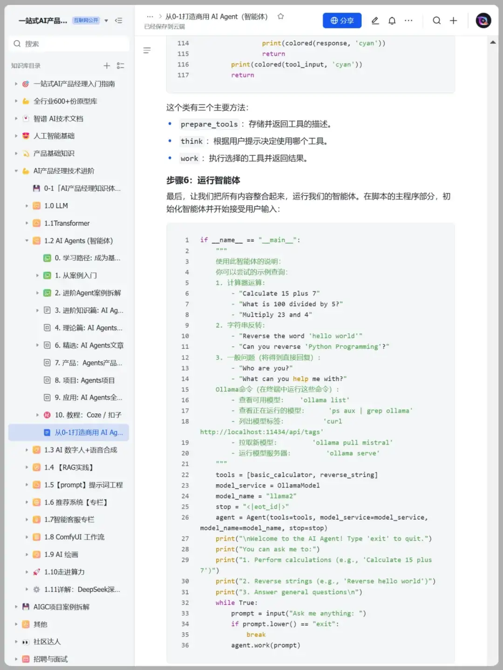Image resolution: width=503 pixels, height=670 pixels.
Task: Open directory display settings icon
Action: tap(121, 65)
